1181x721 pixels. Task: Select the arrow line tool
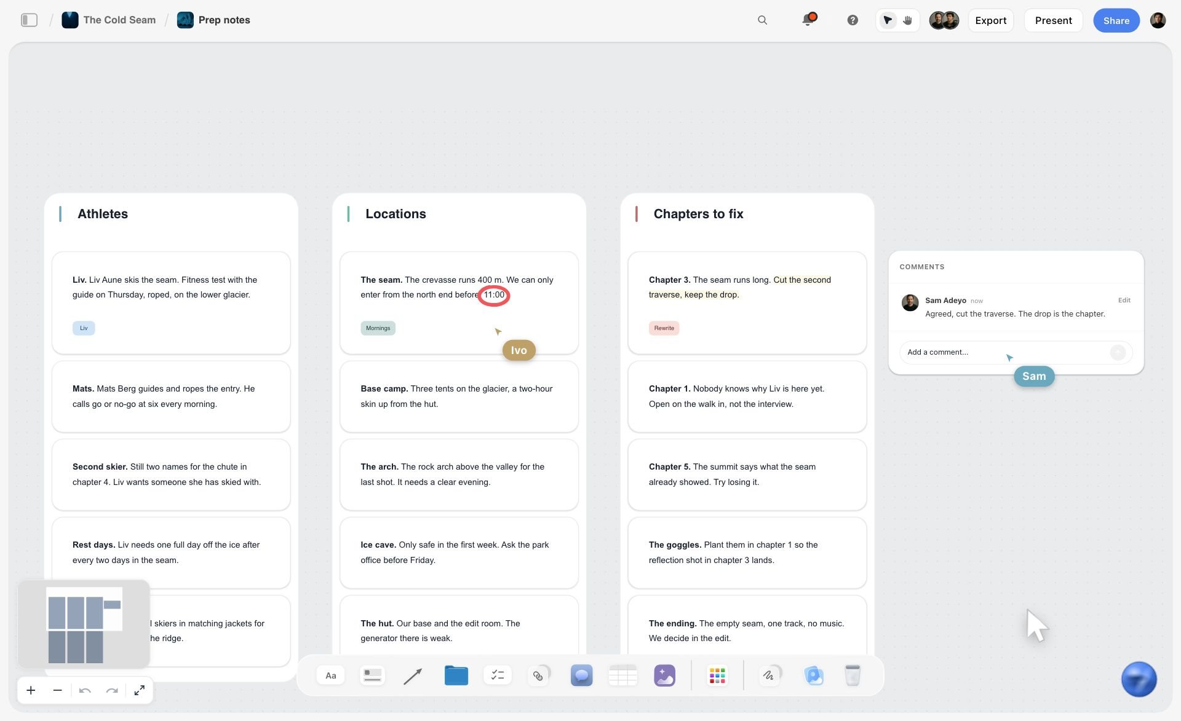[x=413, y=676]
